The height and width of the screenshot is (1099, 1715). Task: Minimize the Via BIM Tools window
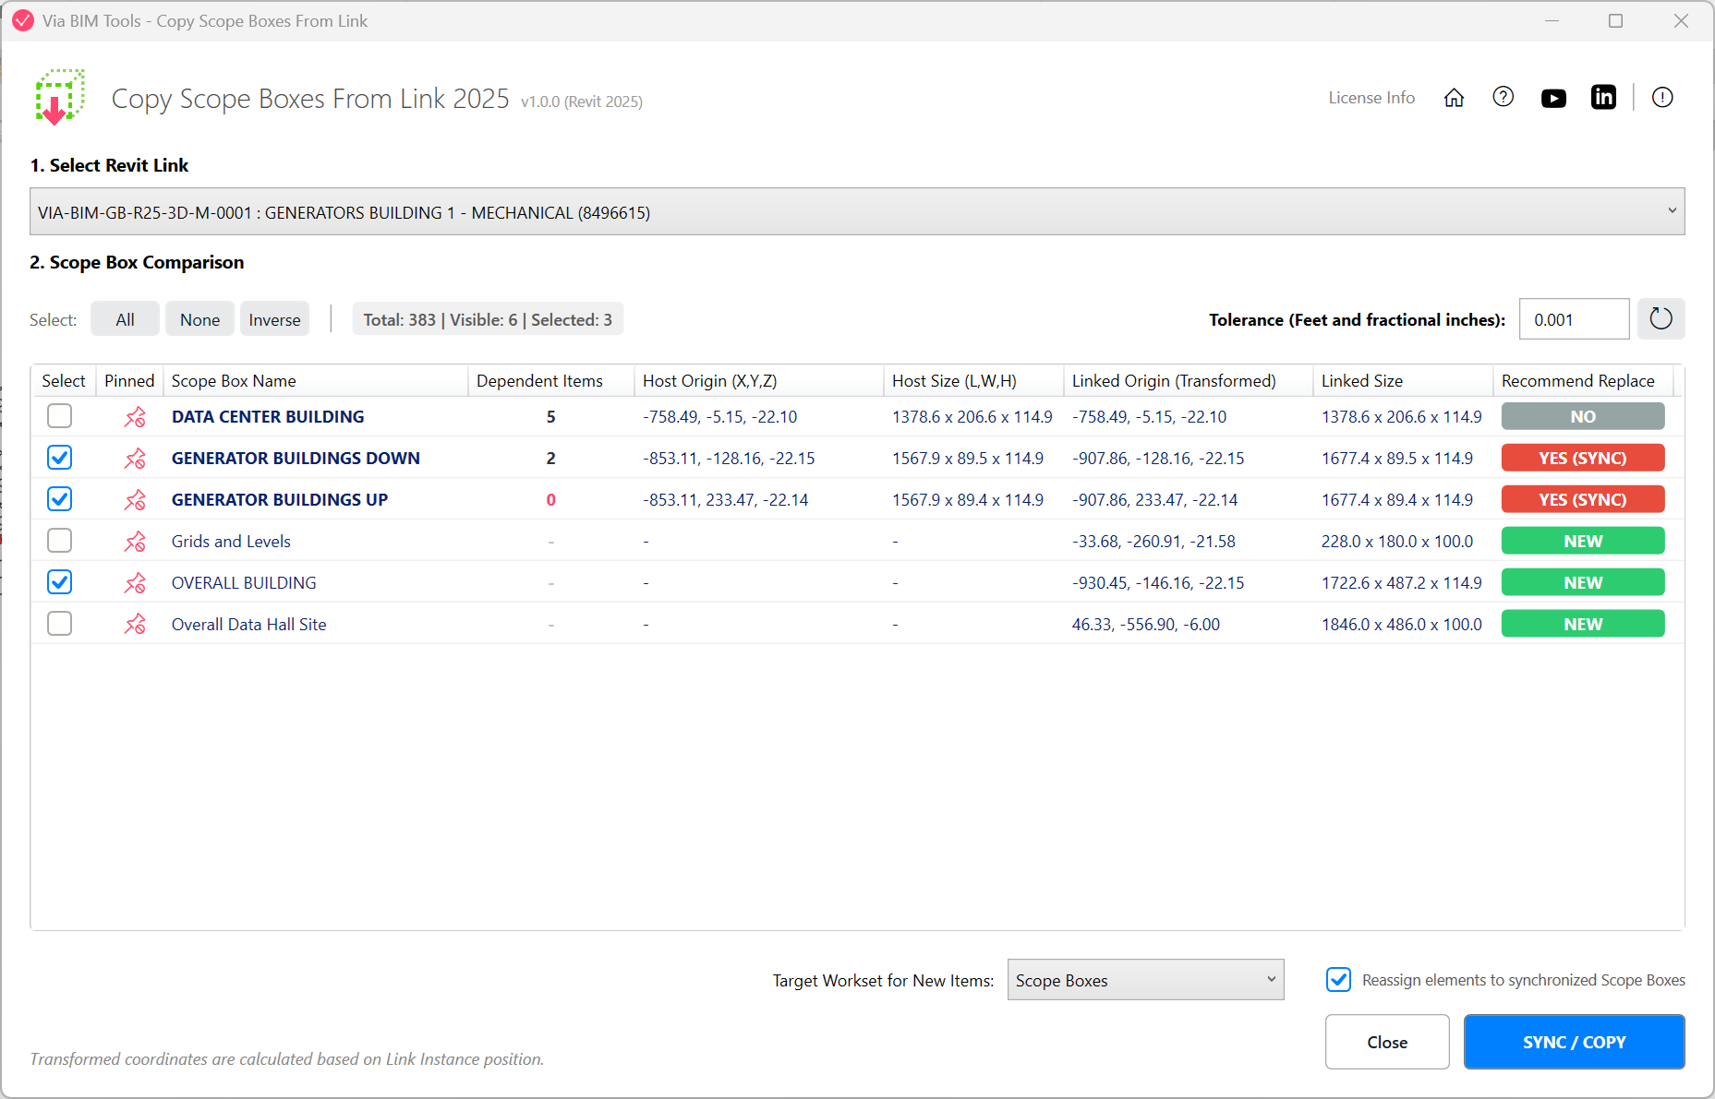tap(1552, 20)
